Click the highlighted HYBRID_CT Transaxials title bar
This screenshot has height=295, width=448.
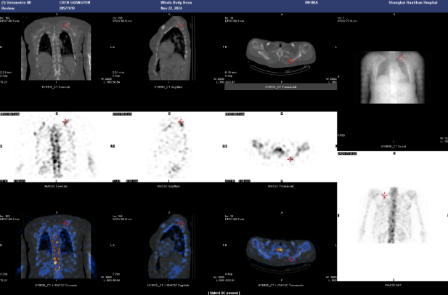point(280,86)
